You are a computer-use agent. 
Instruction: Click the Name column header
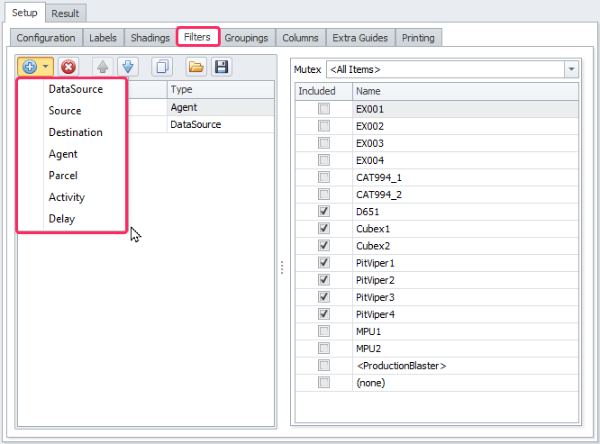click(464, 91)
